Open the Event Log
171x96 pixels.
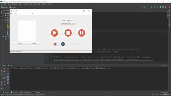point(164,92)
